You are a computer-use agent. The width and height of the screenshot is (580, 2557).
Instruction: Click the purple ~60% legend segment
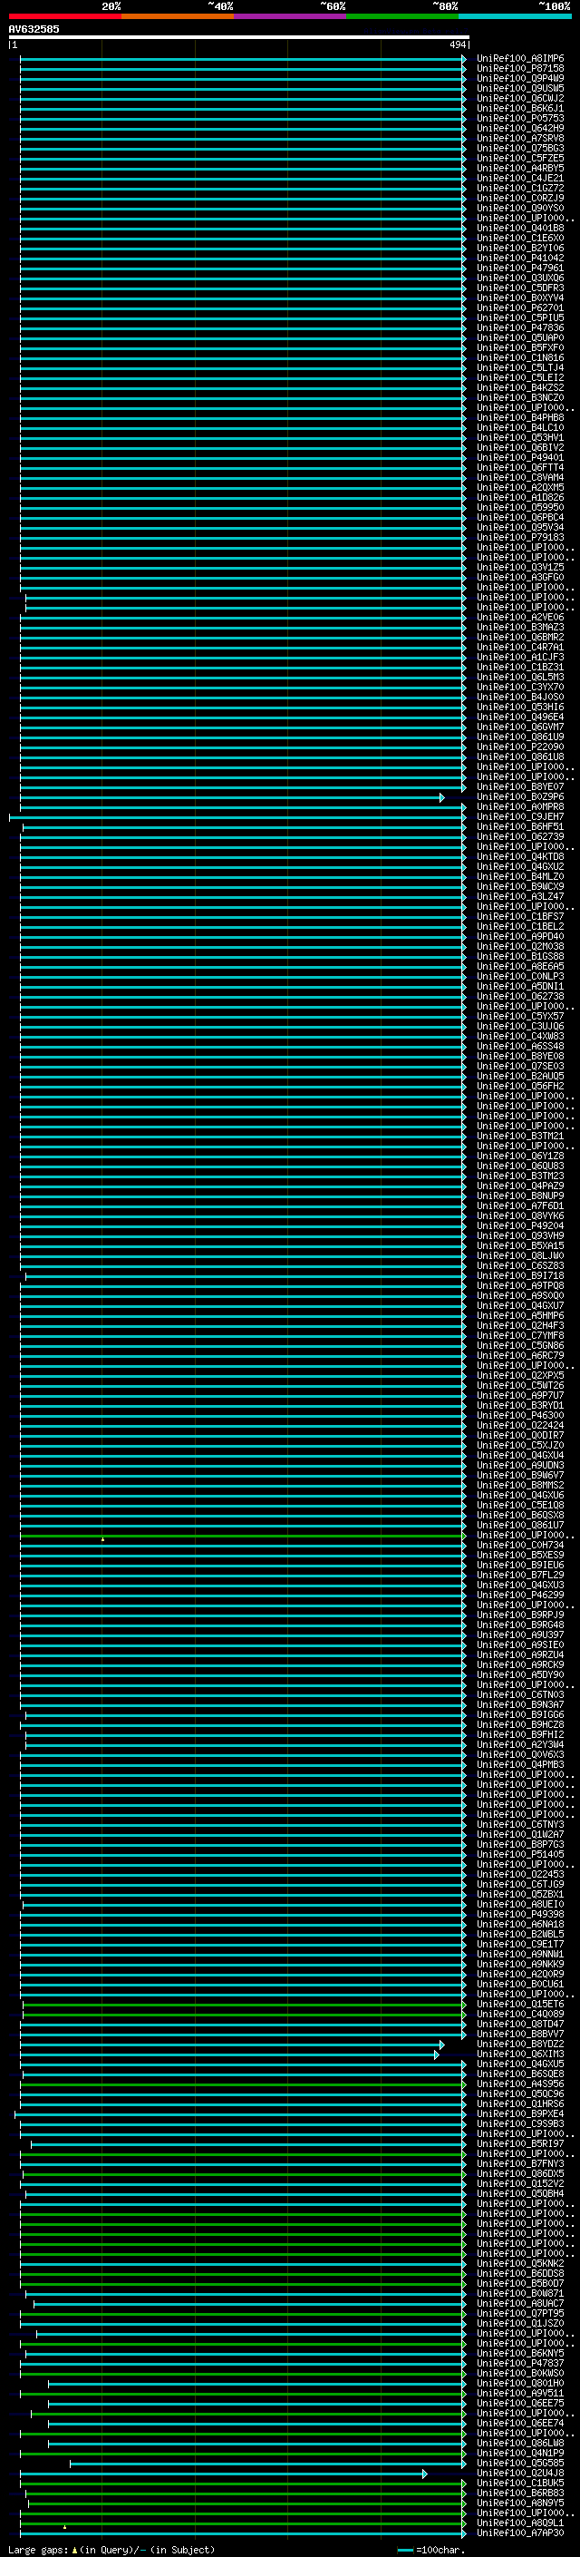[289, 16]
